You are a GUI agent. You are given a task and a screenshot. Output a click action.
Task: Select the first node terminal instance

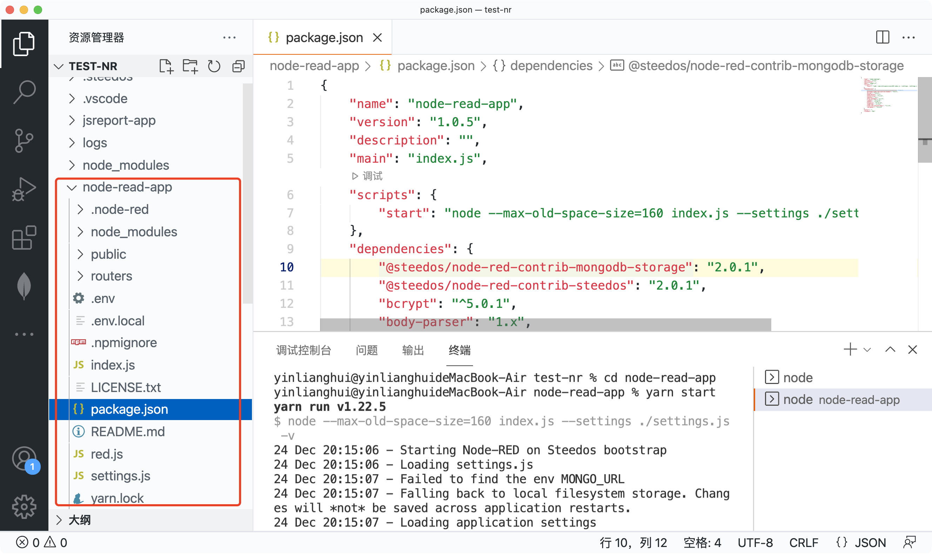point(843,377)
